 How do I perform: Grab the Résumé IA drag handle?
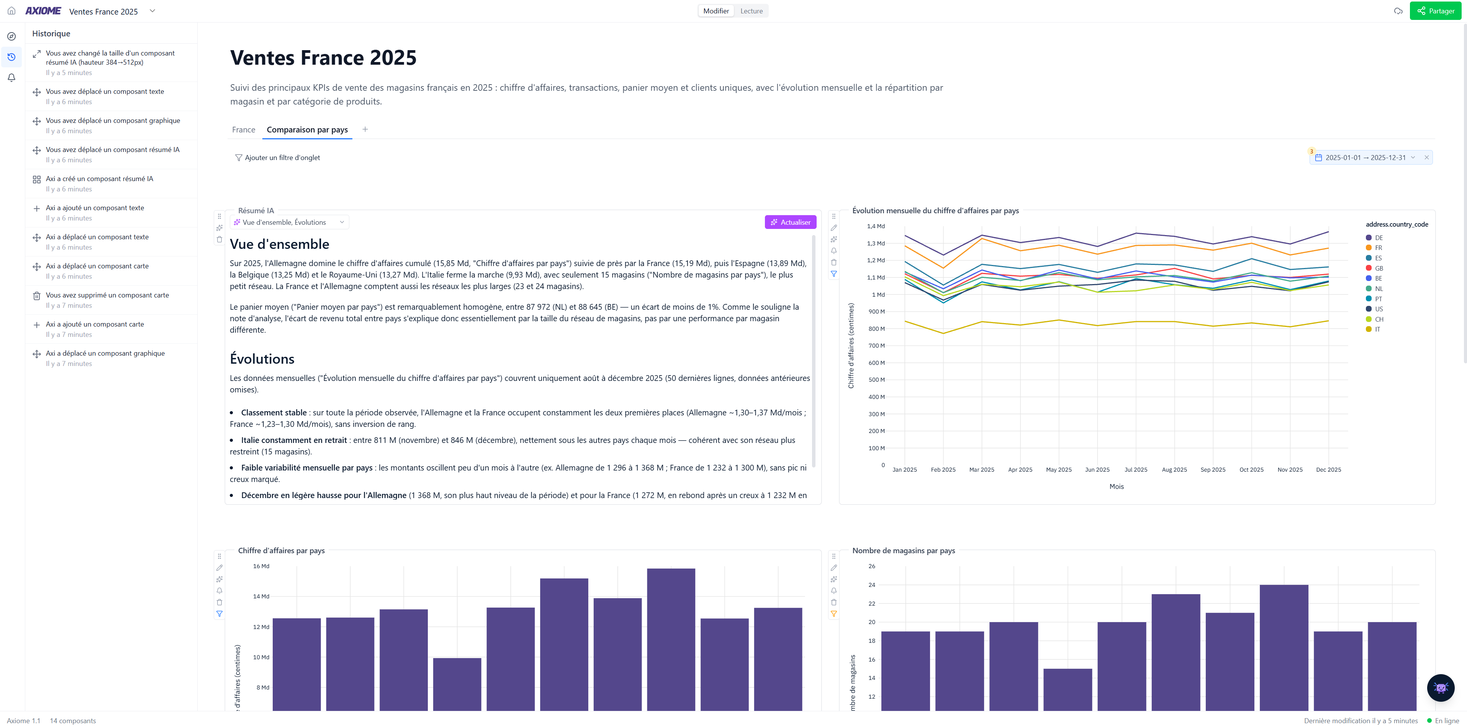(x=219, y=216)
